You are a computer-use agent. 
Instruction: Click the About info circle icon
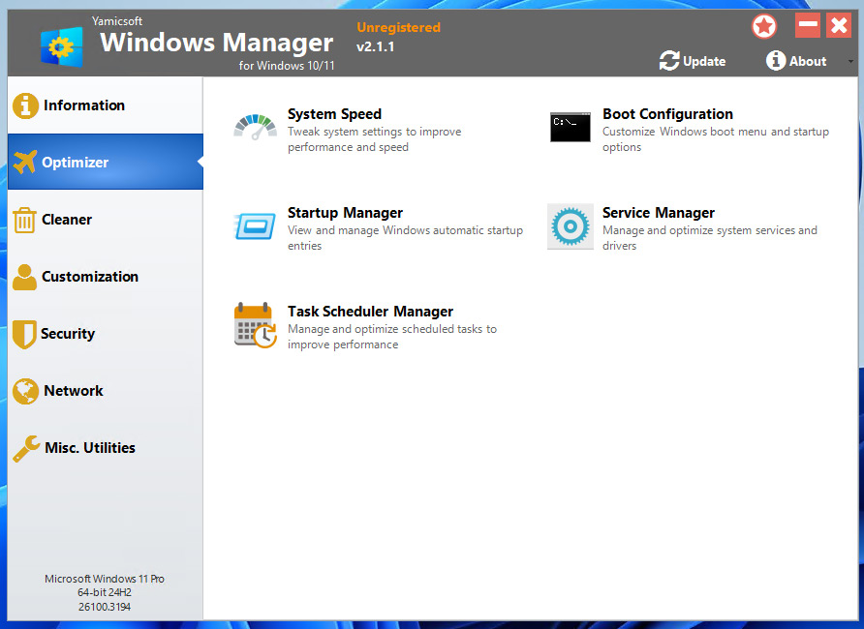pyautogui.click(x=775, y=61)
